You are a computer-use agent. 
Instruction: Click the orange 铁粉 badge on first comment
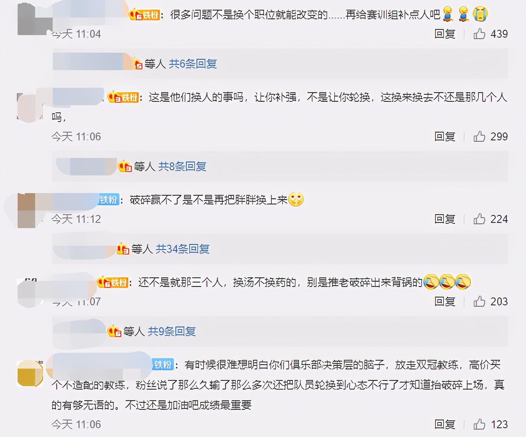(x=144, y=15)
